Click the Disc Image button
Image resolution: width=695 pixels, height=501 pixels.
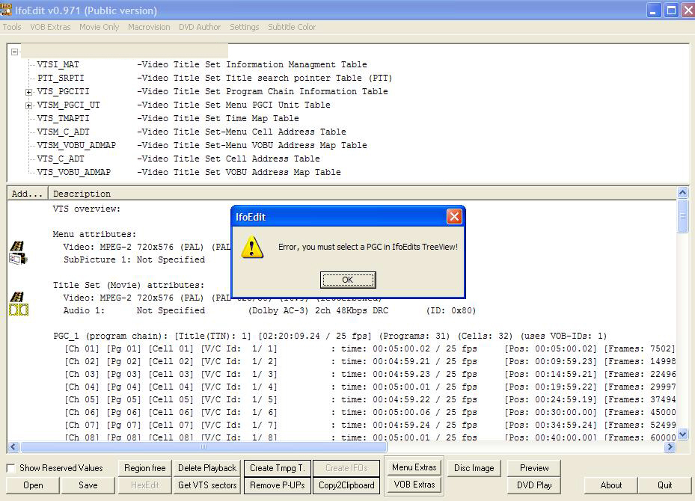click(x=474, y=468)
